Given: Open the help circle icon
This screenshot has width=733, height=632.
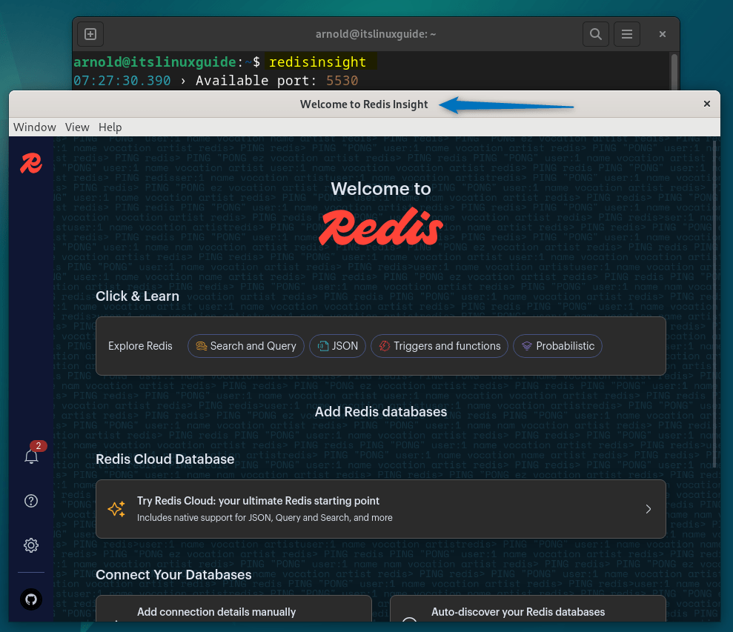Looking at the screenshot, I should coord(31,501).
